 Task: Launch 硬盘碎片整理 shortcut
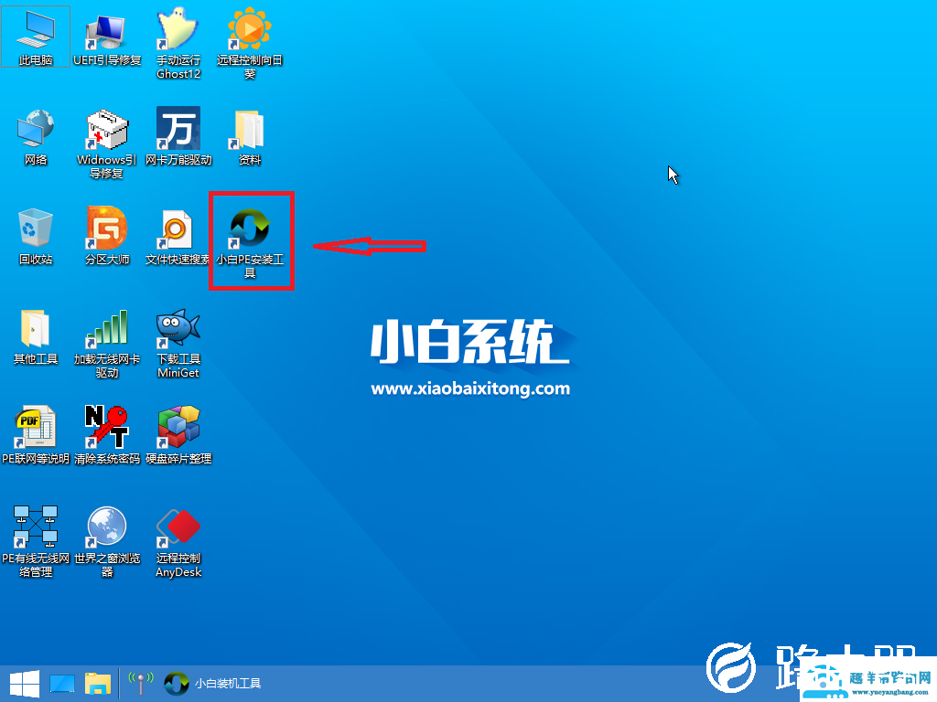[178, 434]
